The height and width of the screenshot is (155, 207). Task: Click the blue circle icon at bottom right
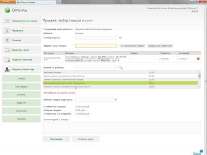(201, 151)
